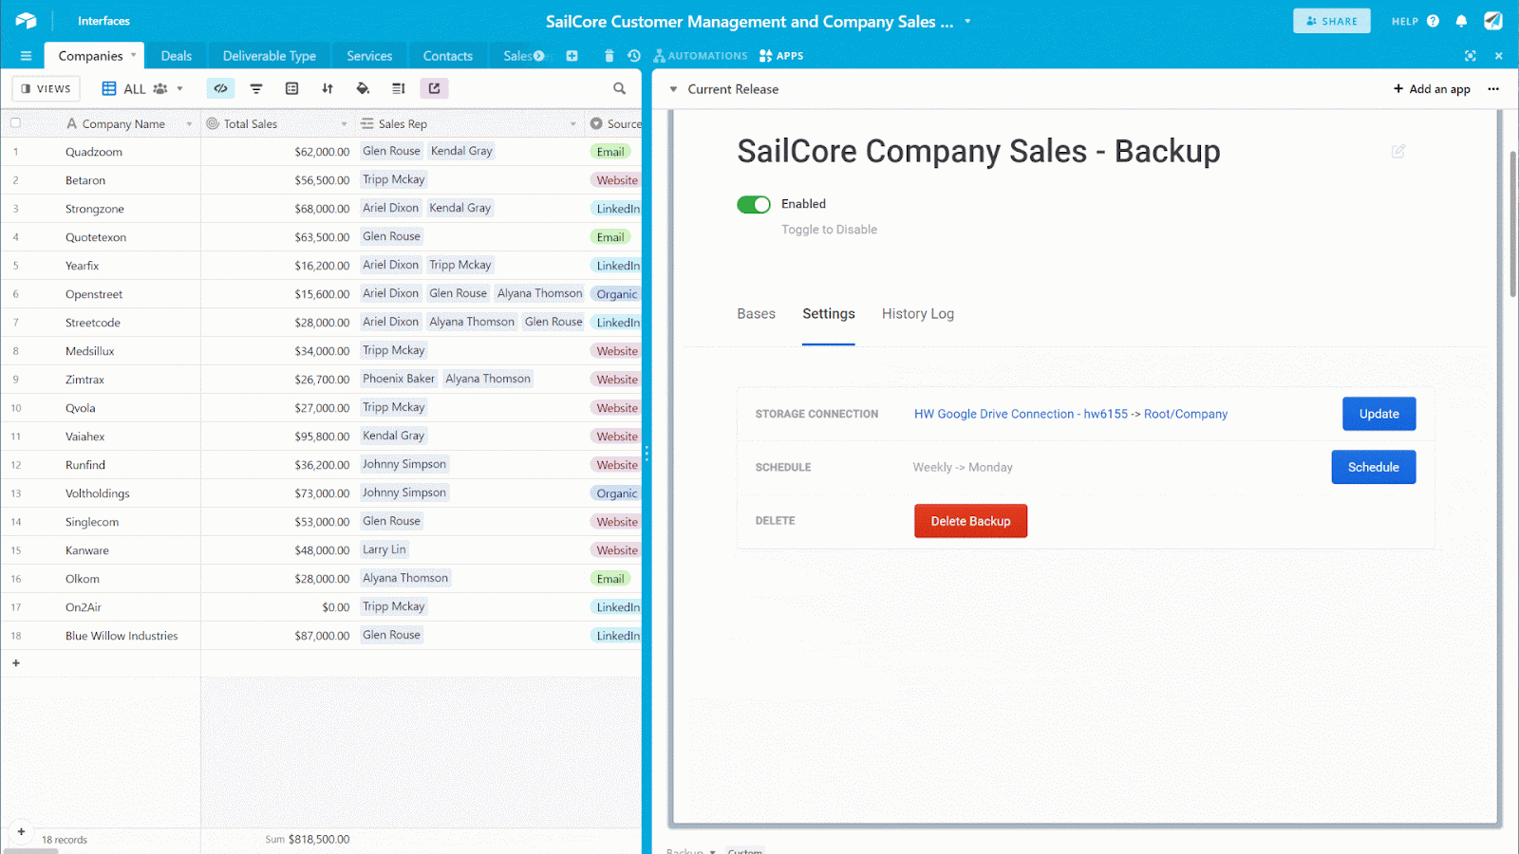
Task: Open the row coloring paint bucket
Action: (x=363, y=88)
